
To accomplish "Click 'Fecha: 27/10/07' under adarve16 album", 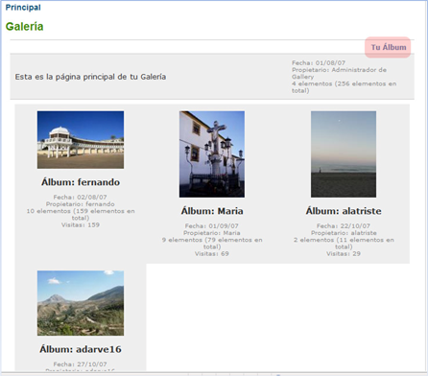I will [81, 364].
